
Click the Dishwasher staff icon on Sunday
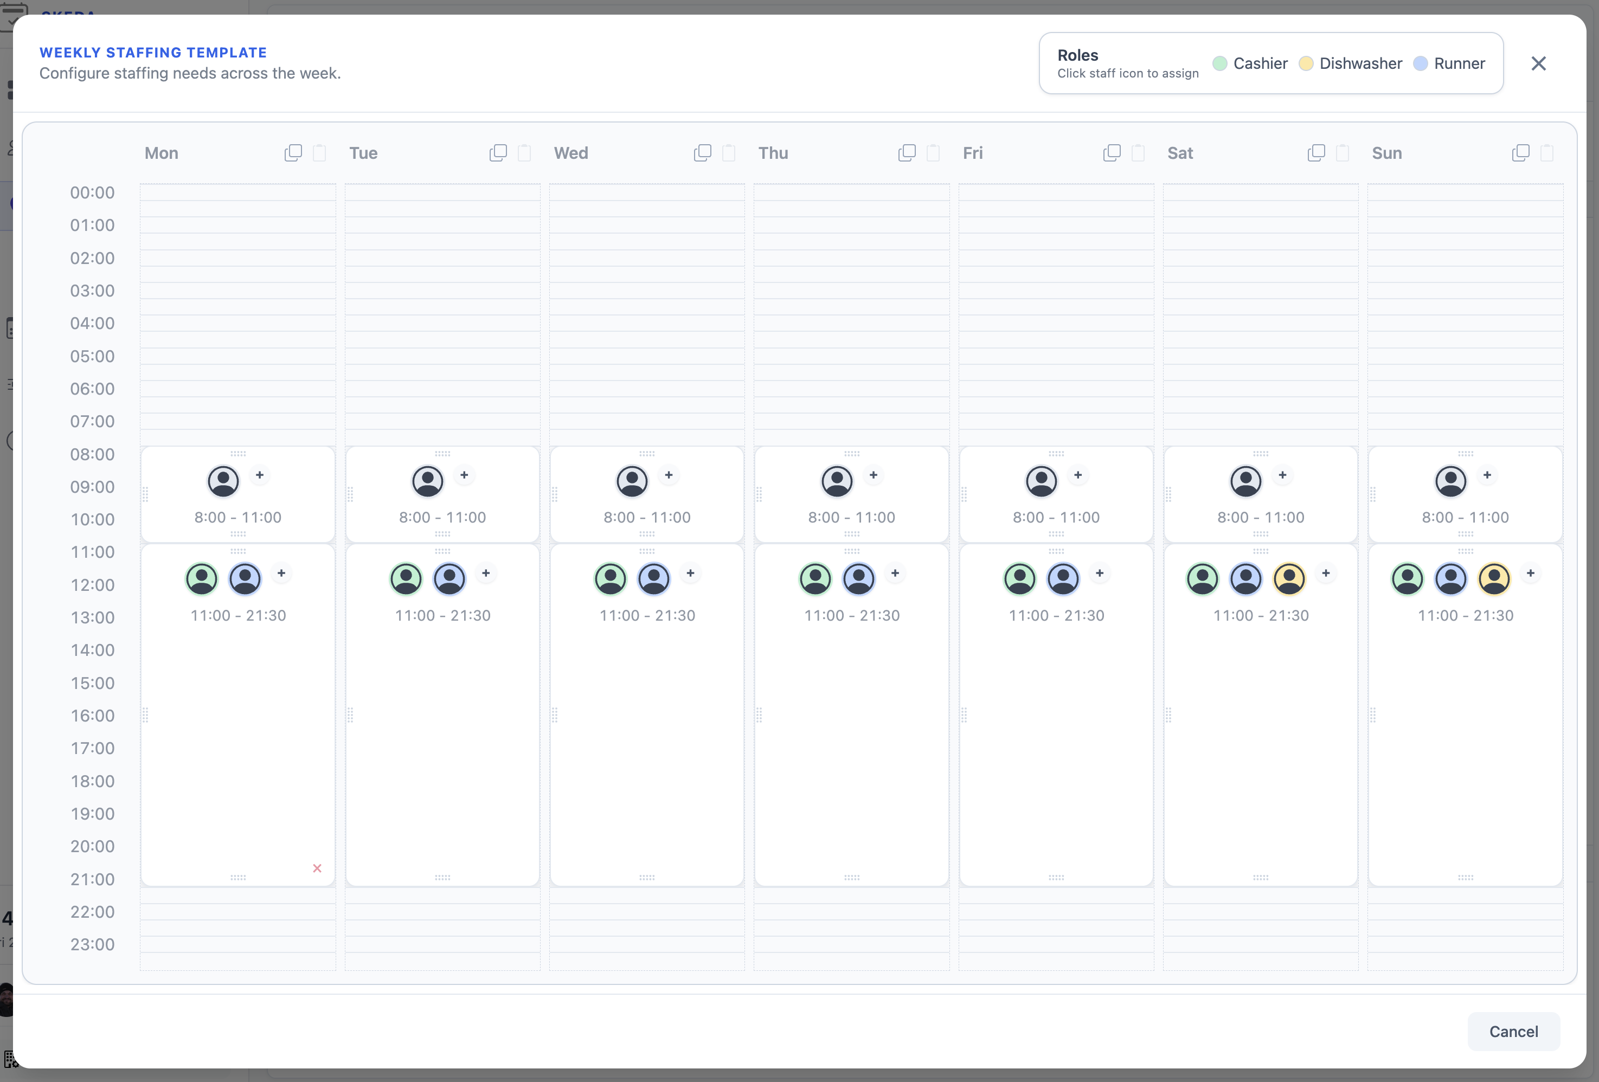[x=1494, y=579]
